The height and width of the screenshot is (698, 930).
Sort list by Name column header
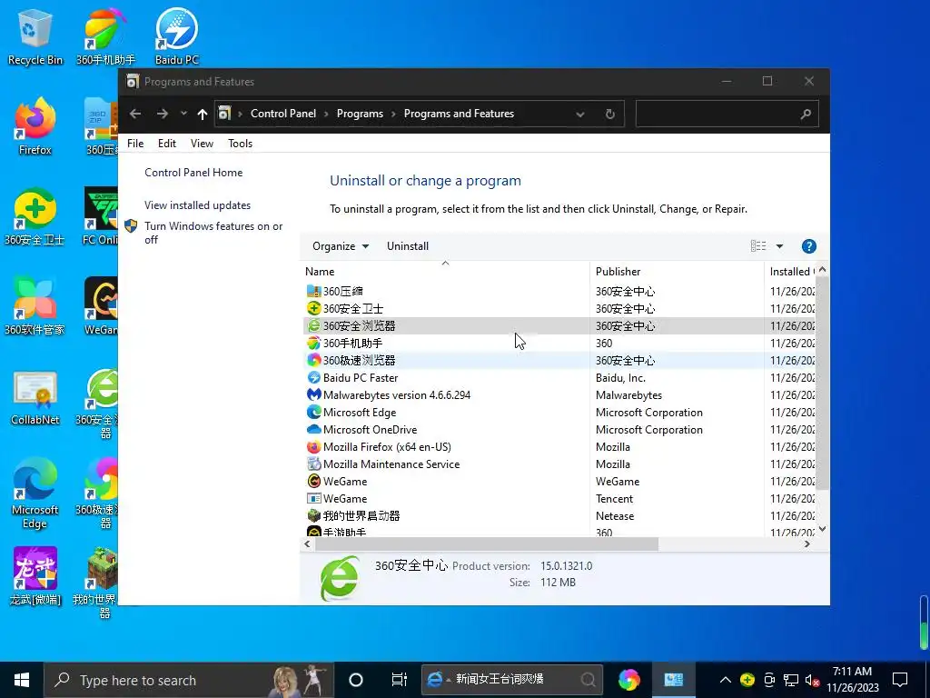point(445,271)
